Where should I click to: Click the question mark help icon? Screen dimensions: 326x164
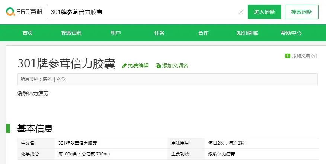[314, 56]
